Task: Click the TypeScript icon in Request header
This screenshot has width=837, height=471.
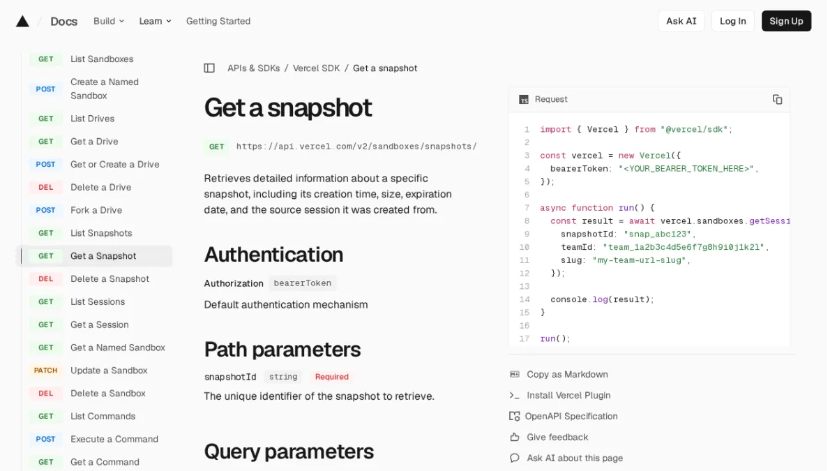Action: pyautogui.click(x=524, y=100)
